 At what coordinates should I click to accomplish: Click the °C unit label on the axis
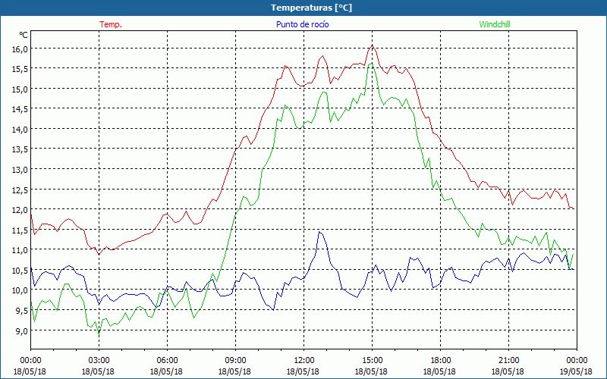tap(24, 35)
